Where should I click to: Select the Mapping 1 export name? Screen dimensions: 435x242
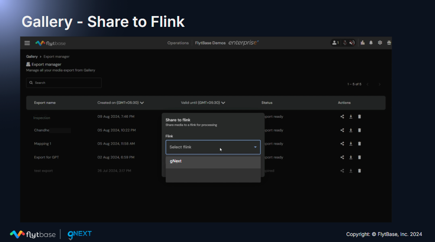[x=43, y=144]
